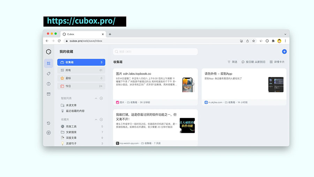The height and width of the screenshot is (177, 314).
Task: Click the blue plus button to add content
Action: (284, 51)
